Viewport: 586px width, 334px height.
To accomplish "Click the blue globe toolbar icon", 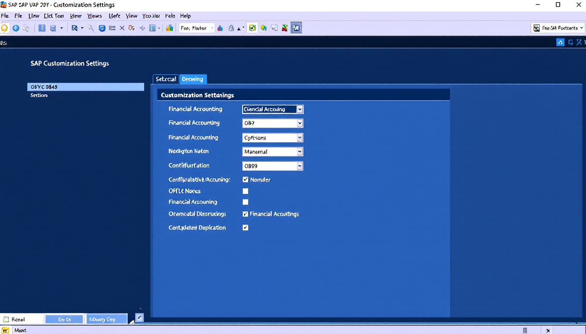I will 16,28.
